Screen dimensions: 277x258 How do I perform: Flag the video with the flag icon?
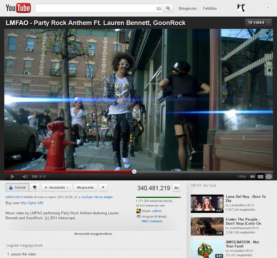pos(103,187)
